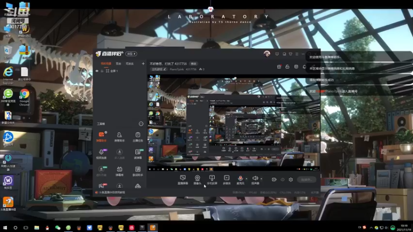Open the 弹幕助手 tool in toolbox
Image resolution: width=413 pixels, height=232 pixels.
(101, 137)
